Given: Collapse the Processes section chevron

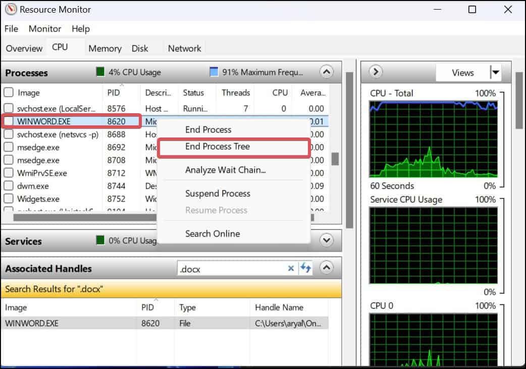Looking at the screenshot, I should [327, 72].
